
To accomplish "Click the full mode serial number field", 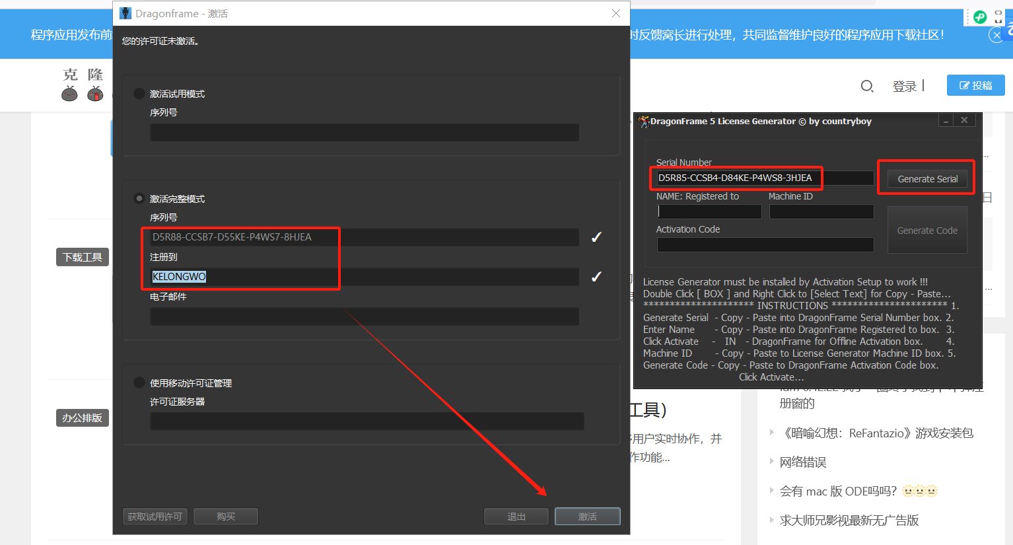I will click(365, 237).
